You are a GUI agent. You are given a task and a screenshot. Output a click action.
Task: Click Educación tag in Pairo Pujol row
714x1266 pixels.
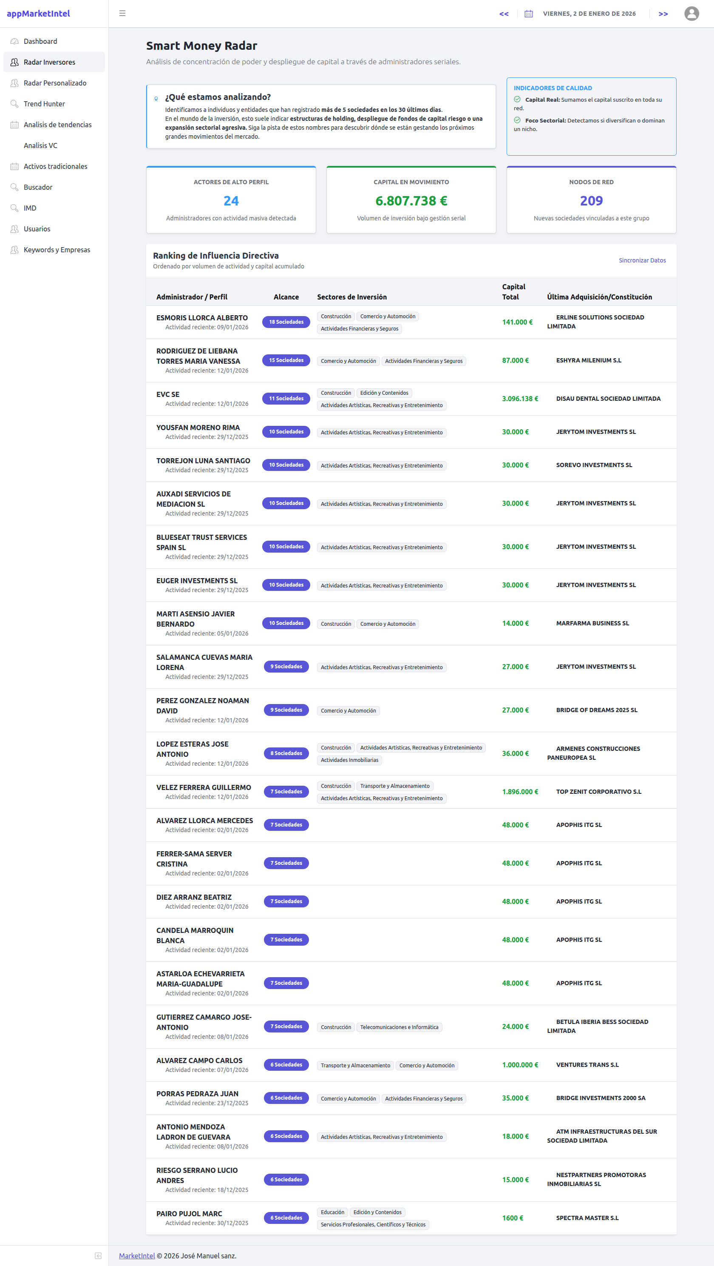[x=332, y=1212]
